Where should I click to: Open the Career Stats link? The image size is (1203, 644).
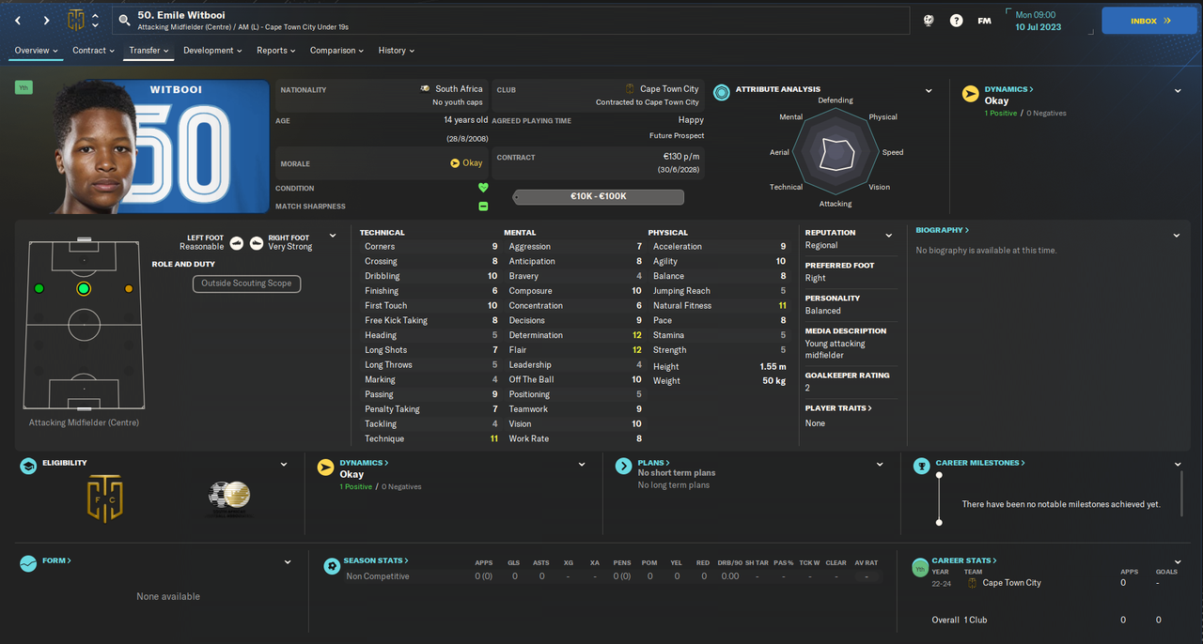[964, 560]
